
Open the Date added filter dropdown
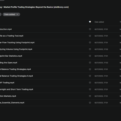tap(11, 15)
